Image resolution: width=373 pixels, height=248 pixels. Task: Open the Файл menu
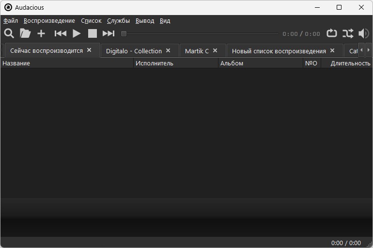tap(11, 21)
